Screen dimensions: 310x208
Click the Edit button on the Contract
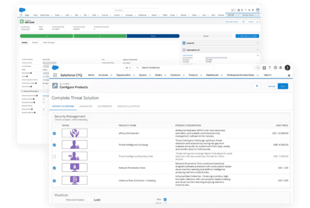(x=243, y=22)
